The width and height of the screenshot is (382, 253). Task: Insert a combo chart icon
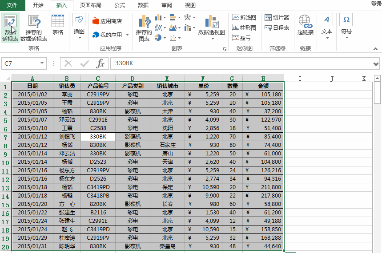click(x=188, y=28)
